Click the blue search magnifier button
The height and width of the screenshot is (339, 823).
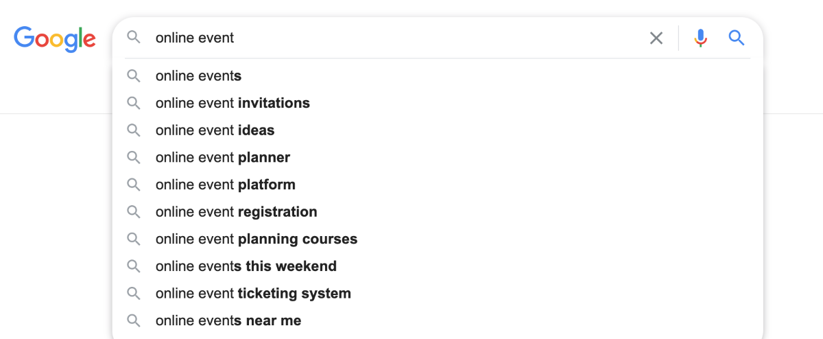tap(737, 38)
